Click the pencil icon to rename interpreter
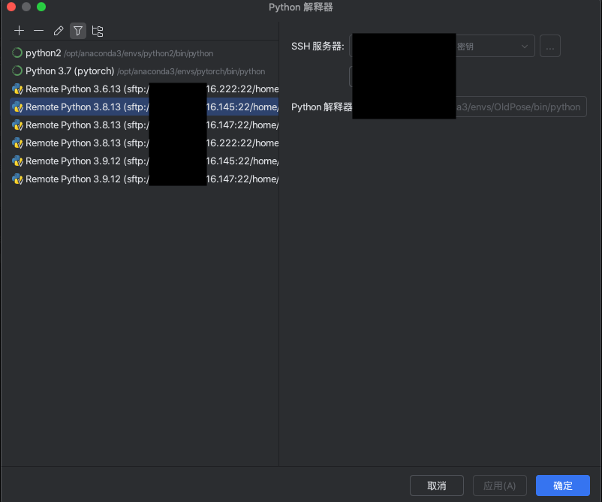 tap(59, 31)
